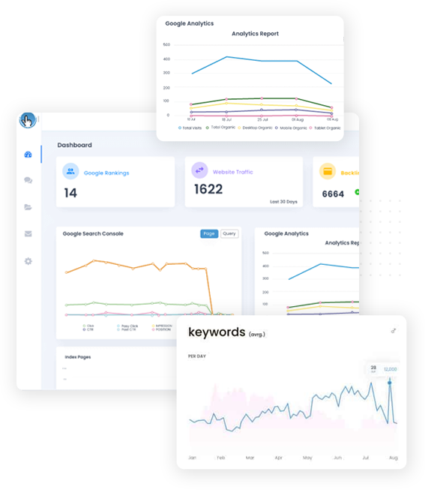Click the Website Traffic arrows icon
This screenshot has height=490, width=425.
[x=199, y=170]
